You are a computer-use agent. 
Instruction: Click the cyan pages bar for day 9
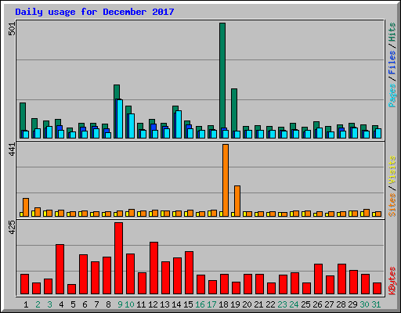coord(120,119)
